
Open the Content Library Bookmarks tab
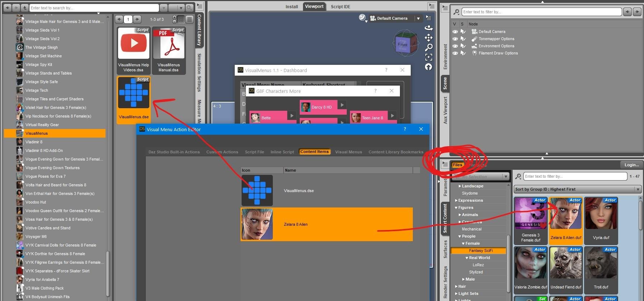pos(396,152)
